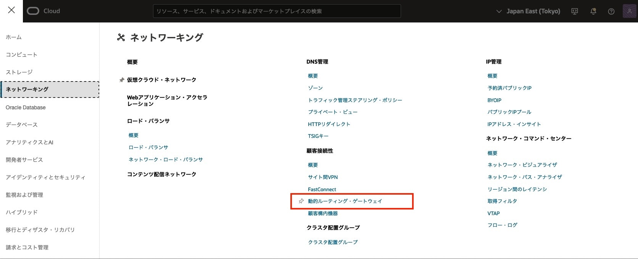
Task: Open フロー・ログ
Action: pyautogui.click(x=502, y=225)
